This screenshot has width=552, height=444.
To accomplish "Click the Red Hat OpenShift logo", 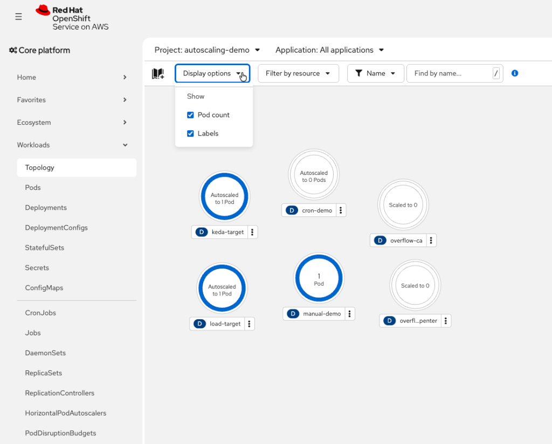I will pyautogui.click(x=72, y=18).
